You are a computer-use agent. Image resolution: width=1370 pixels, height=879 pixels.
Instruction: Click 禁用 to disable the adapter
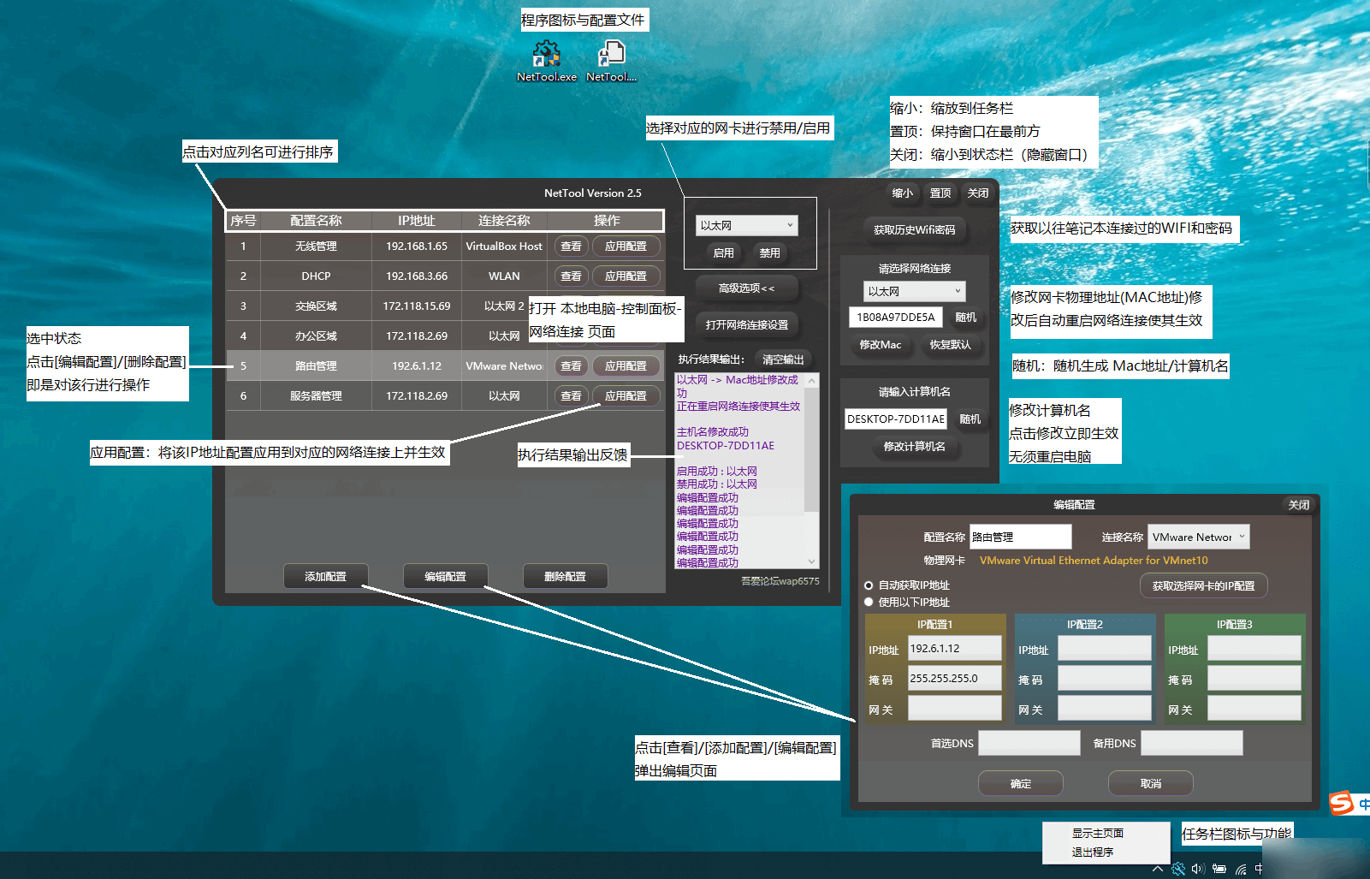click(x=770, y=252)
